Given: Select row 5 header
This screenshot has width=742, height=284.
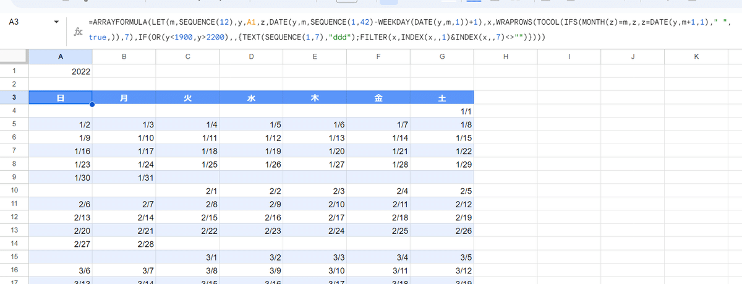Looking at the screenshot, I should (x=14, y=124).
